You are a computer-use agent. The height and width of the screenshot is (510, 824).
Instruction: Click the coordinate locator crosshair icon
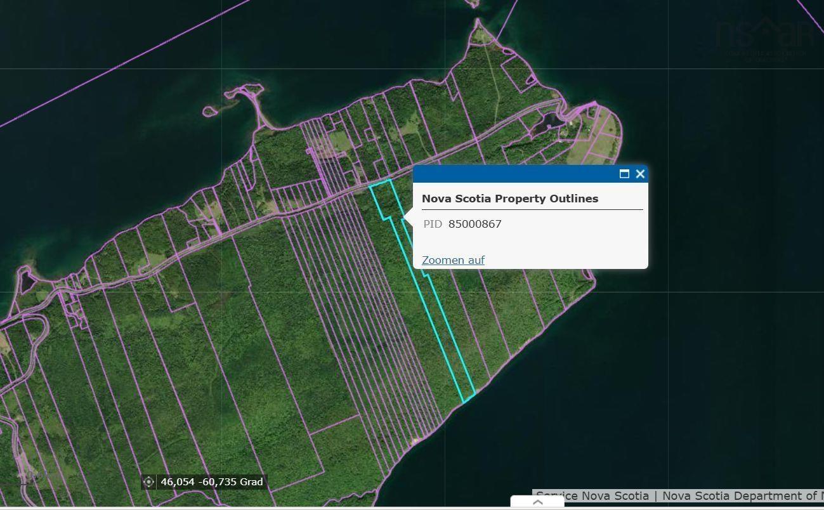(x=148, y=482)
